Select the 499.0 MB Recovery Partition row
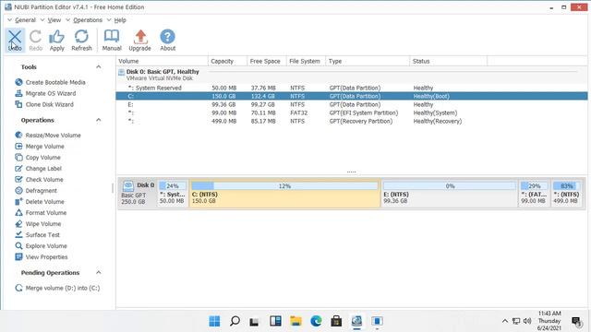Screen dimensions: 591x332 click(351, 121)
